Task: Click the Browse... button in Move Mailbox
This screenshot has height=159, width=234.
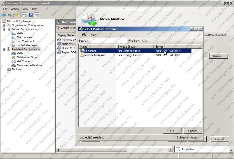Action: pos(218,56)
